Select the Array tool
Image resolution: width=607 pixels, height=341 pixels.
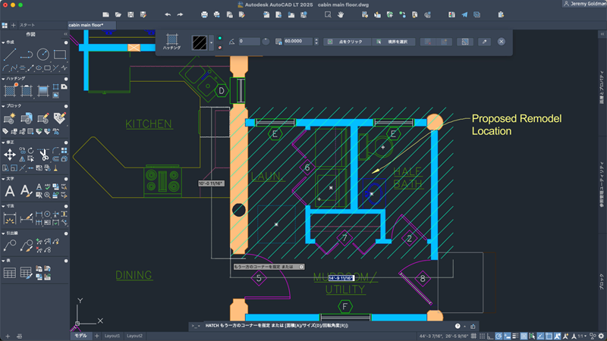[64, 150]
